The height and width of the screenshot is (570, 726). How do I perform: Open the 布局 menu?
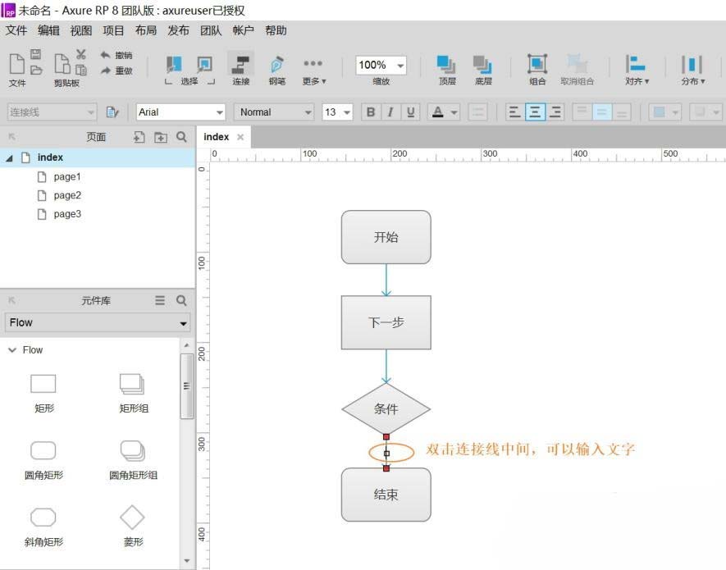pyautogui.click(x=145, y=30)
